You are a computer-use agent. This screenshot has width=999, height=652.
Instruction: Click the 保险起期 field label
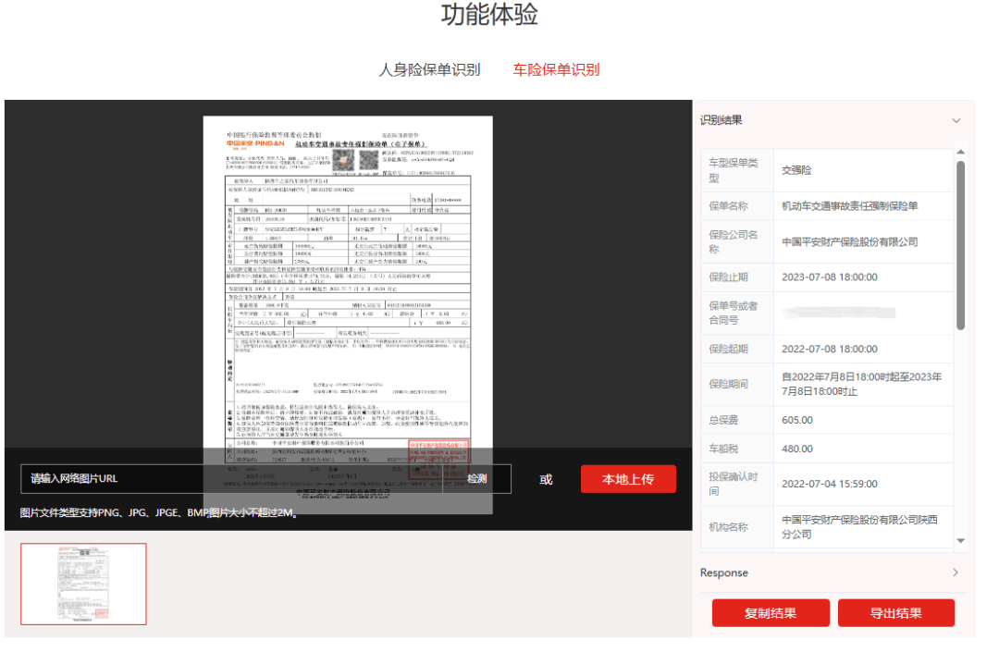pos(728,349)
